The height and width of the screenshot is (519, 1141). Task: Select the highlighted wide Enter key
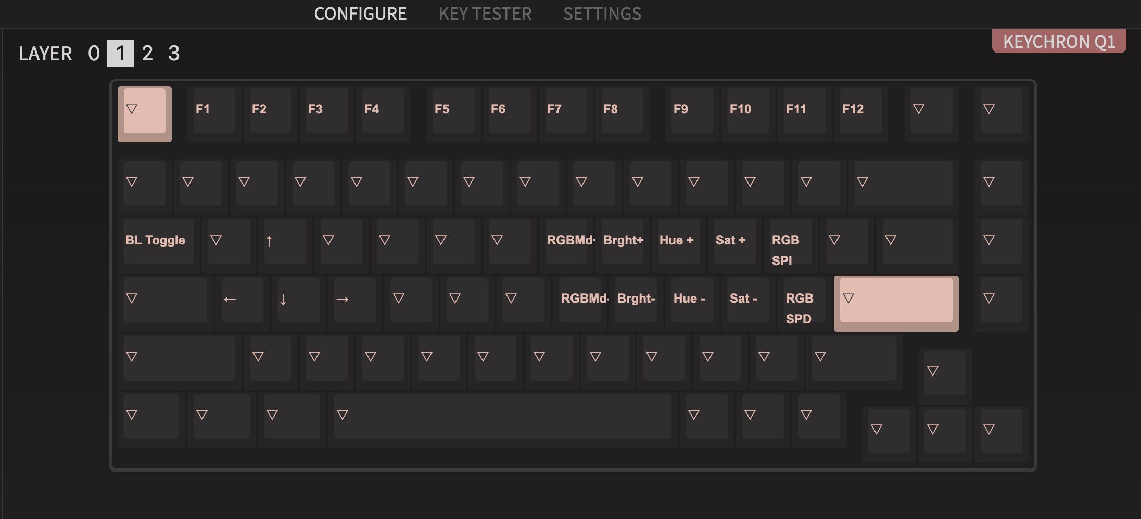(x=896, y=304)
